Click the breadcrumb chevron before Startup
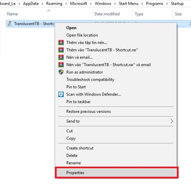 167,4
